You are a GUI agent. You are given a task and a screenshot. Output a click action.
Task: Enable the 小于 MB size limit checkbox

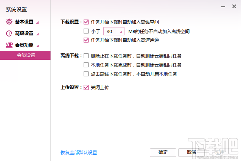pyautogui.click(x=86, y=31)
